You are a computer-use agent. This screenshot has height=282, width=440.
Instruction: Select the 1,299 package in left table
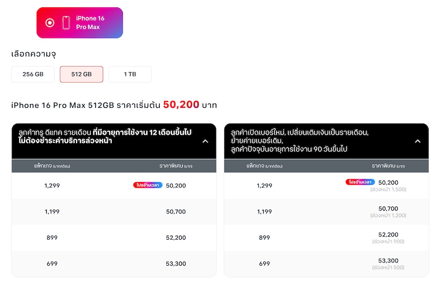pyautogui.click(x=52, y=186)
